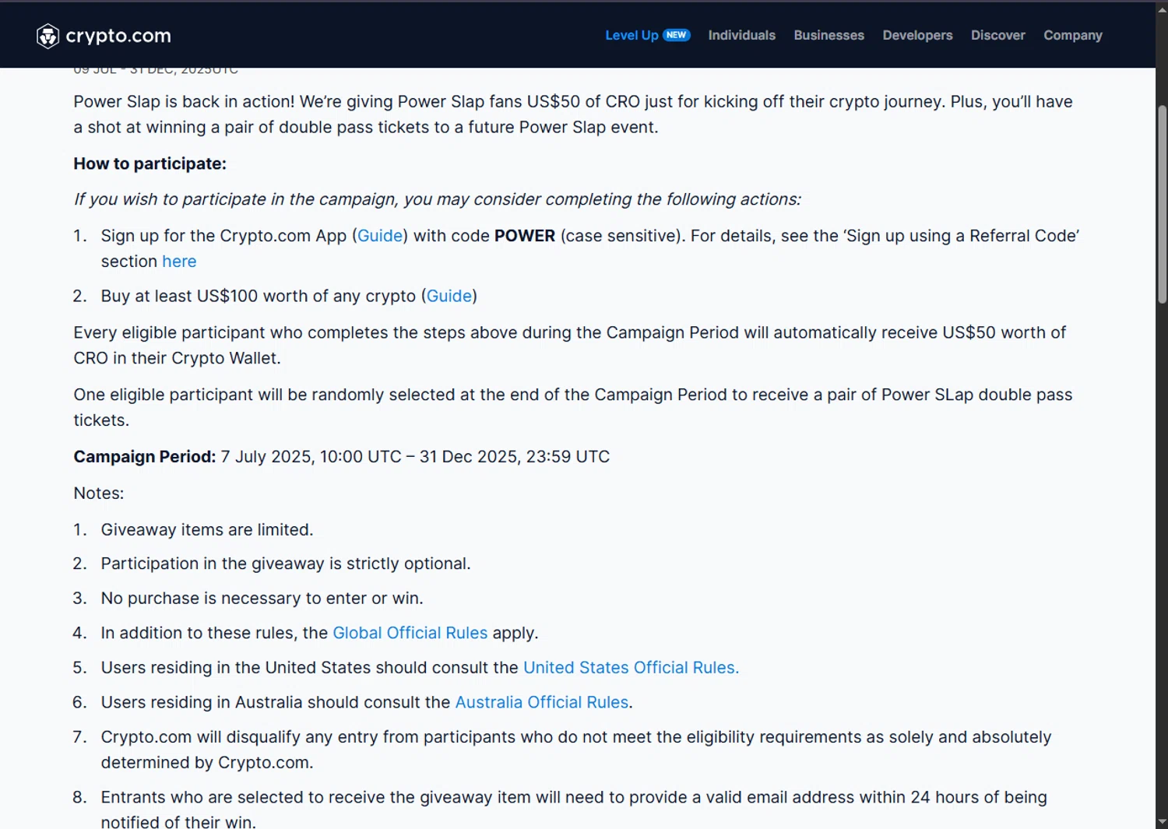Open the Global Official Rules link
The image size is (1168, 829).
(x=410, y=633)
